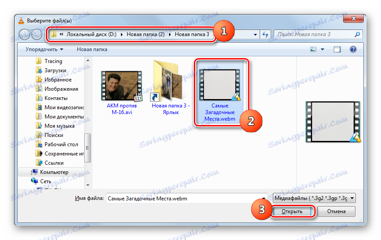Image resolution: width=381 pixels, height=240 pixels.
Task: Click the Back navigation arrow
Action: coord(24,34)
